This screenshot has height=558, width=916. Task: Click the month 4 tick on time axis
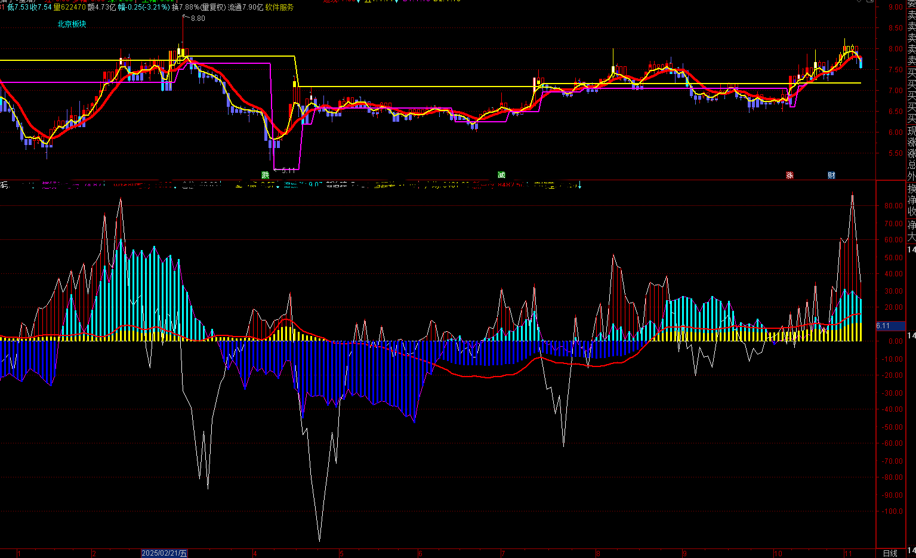point(255,553)
